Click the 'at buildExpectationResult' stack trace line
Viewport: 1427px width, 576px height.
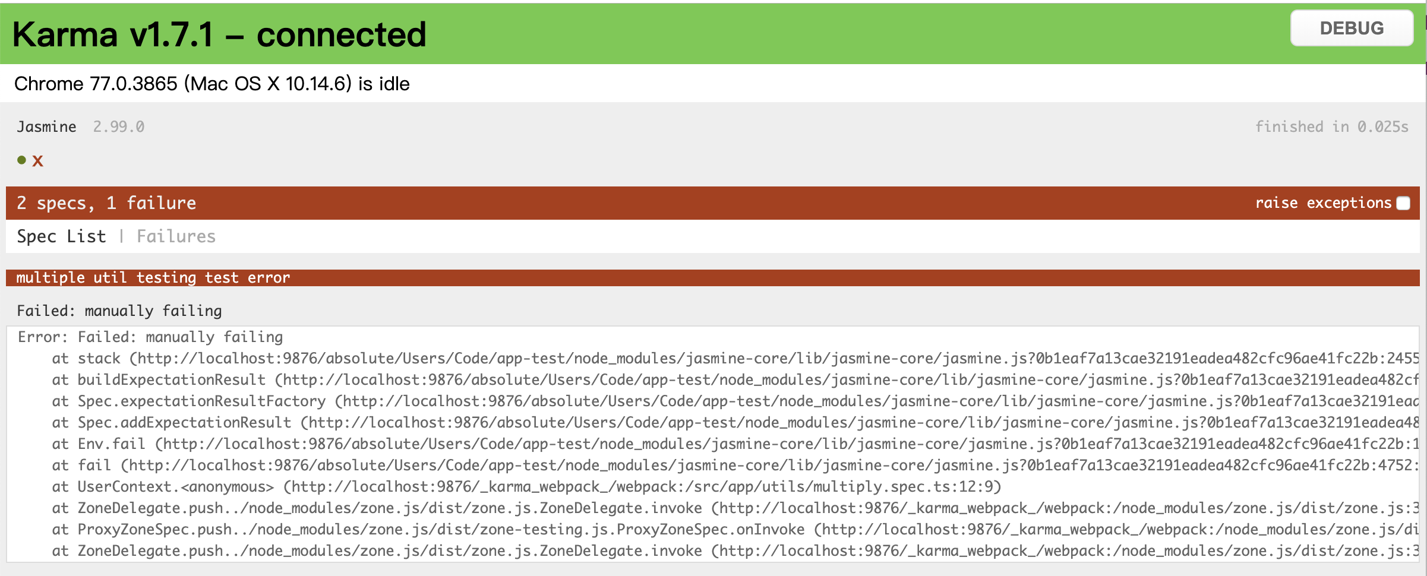735,380
